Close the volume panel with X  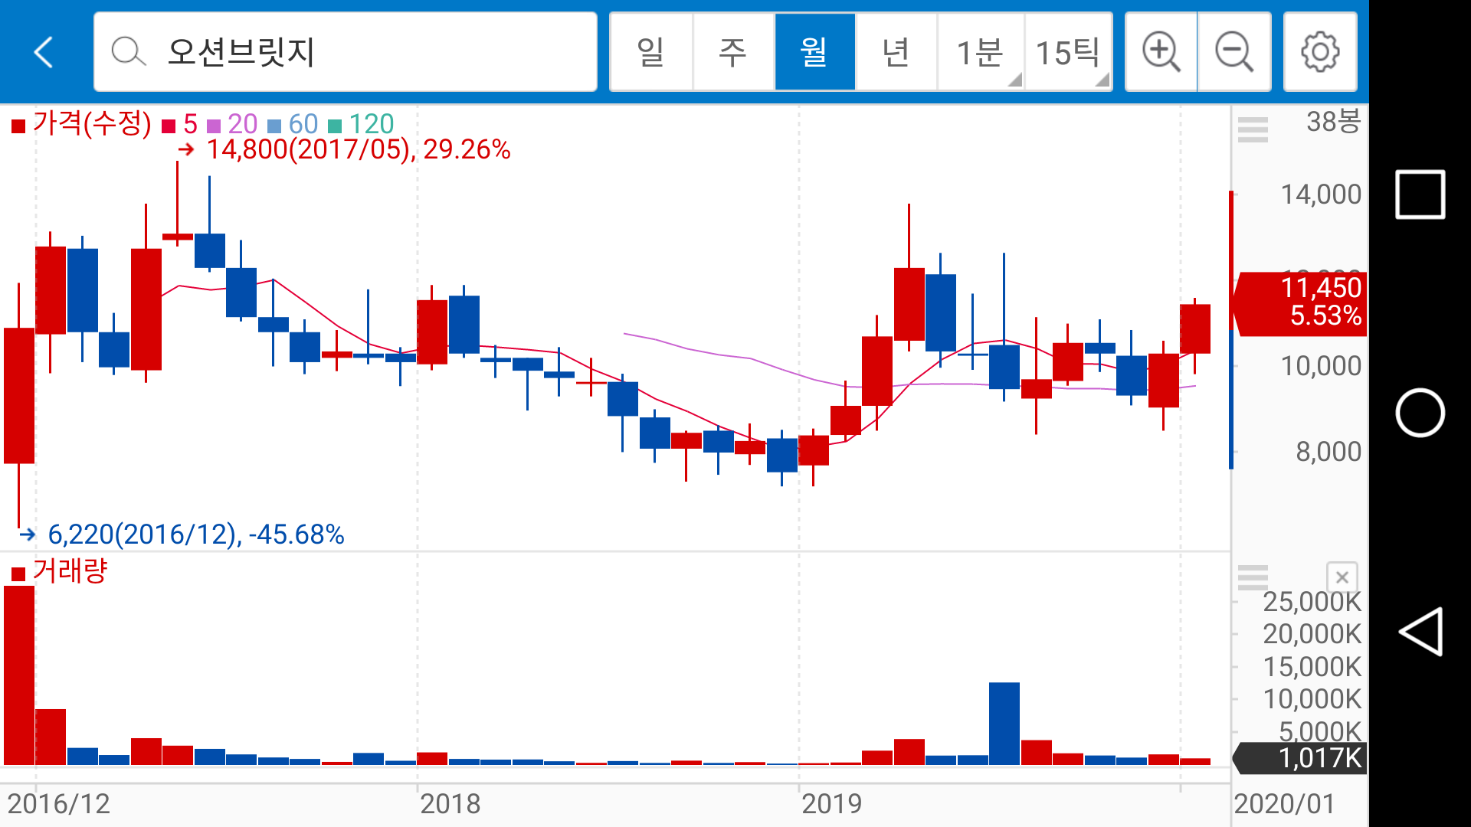tap(1342, 577)
